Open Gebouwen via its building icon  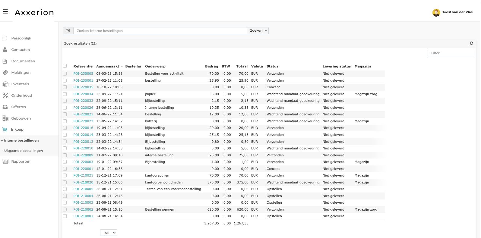[x=5, y=118]
